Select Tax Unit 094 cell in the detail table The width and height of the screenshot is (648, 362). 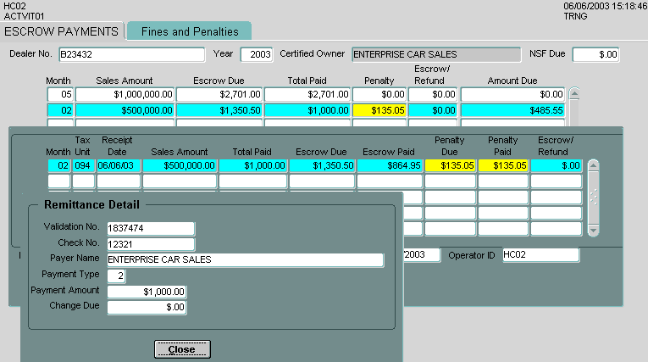(84, 165)
